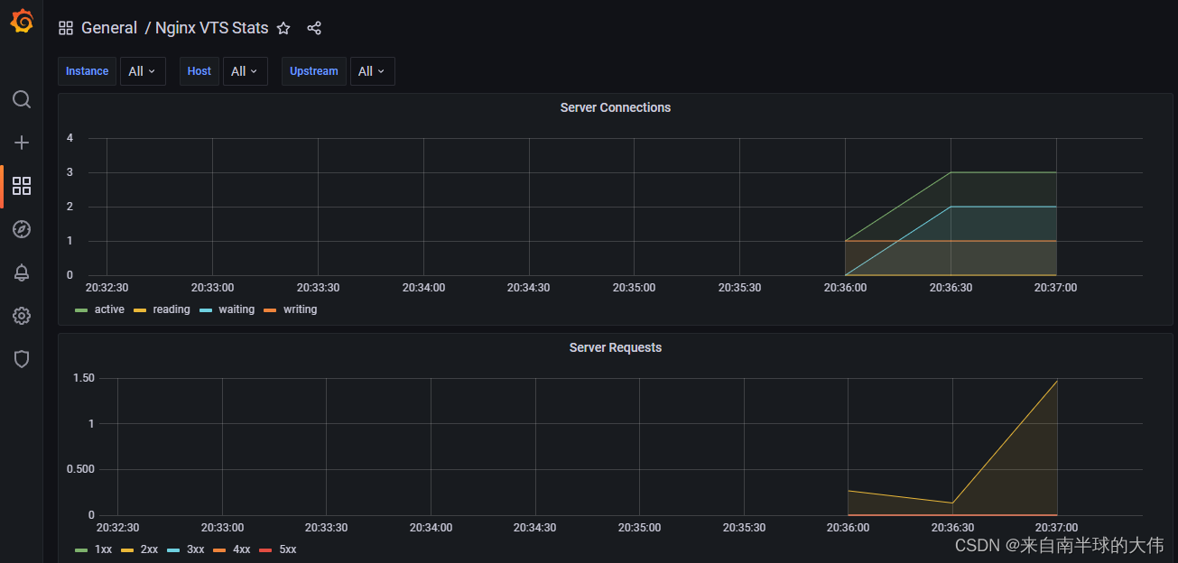The width and height of the screenshot is (1178, 563).
Task: Click the Create (plus) icon in sidebar
Action: coord(21,143)
